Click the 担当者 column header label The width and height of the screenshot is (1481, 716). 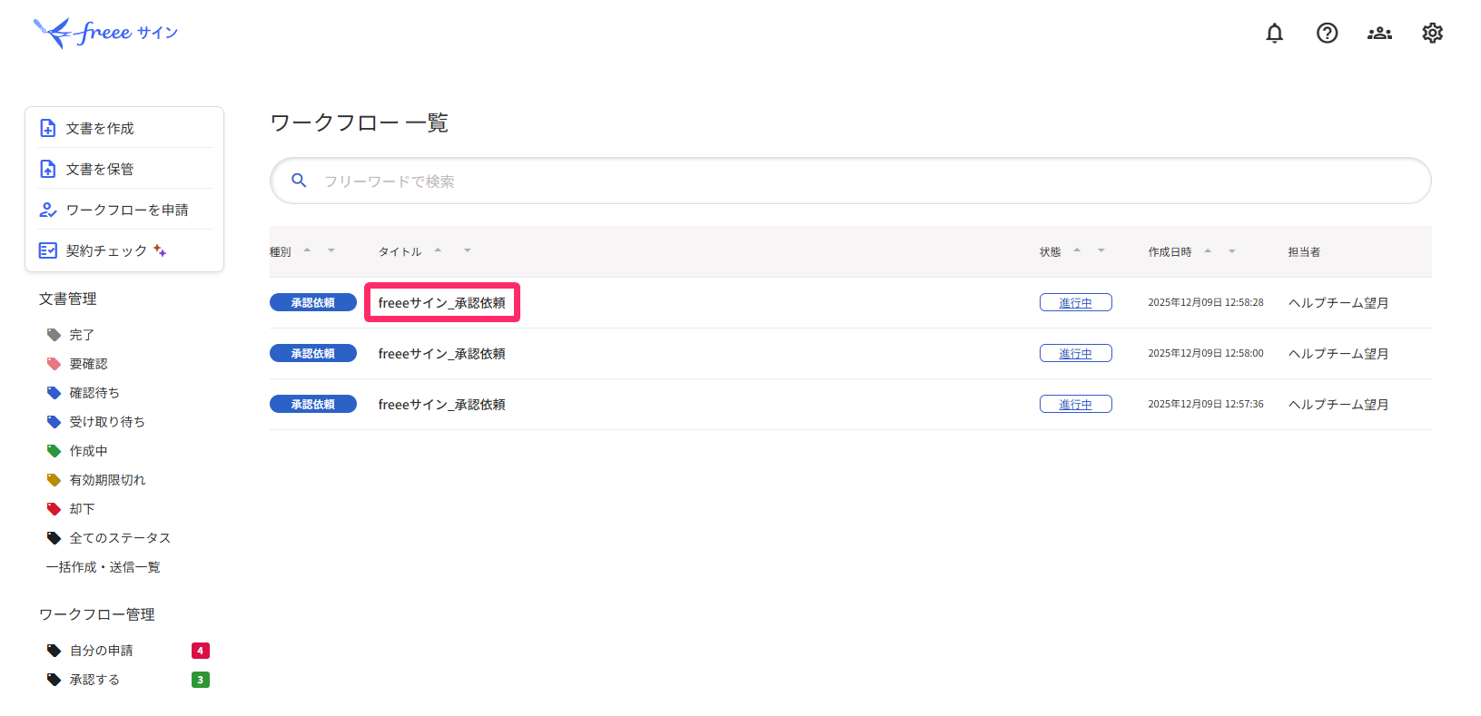click(1304, 252)
